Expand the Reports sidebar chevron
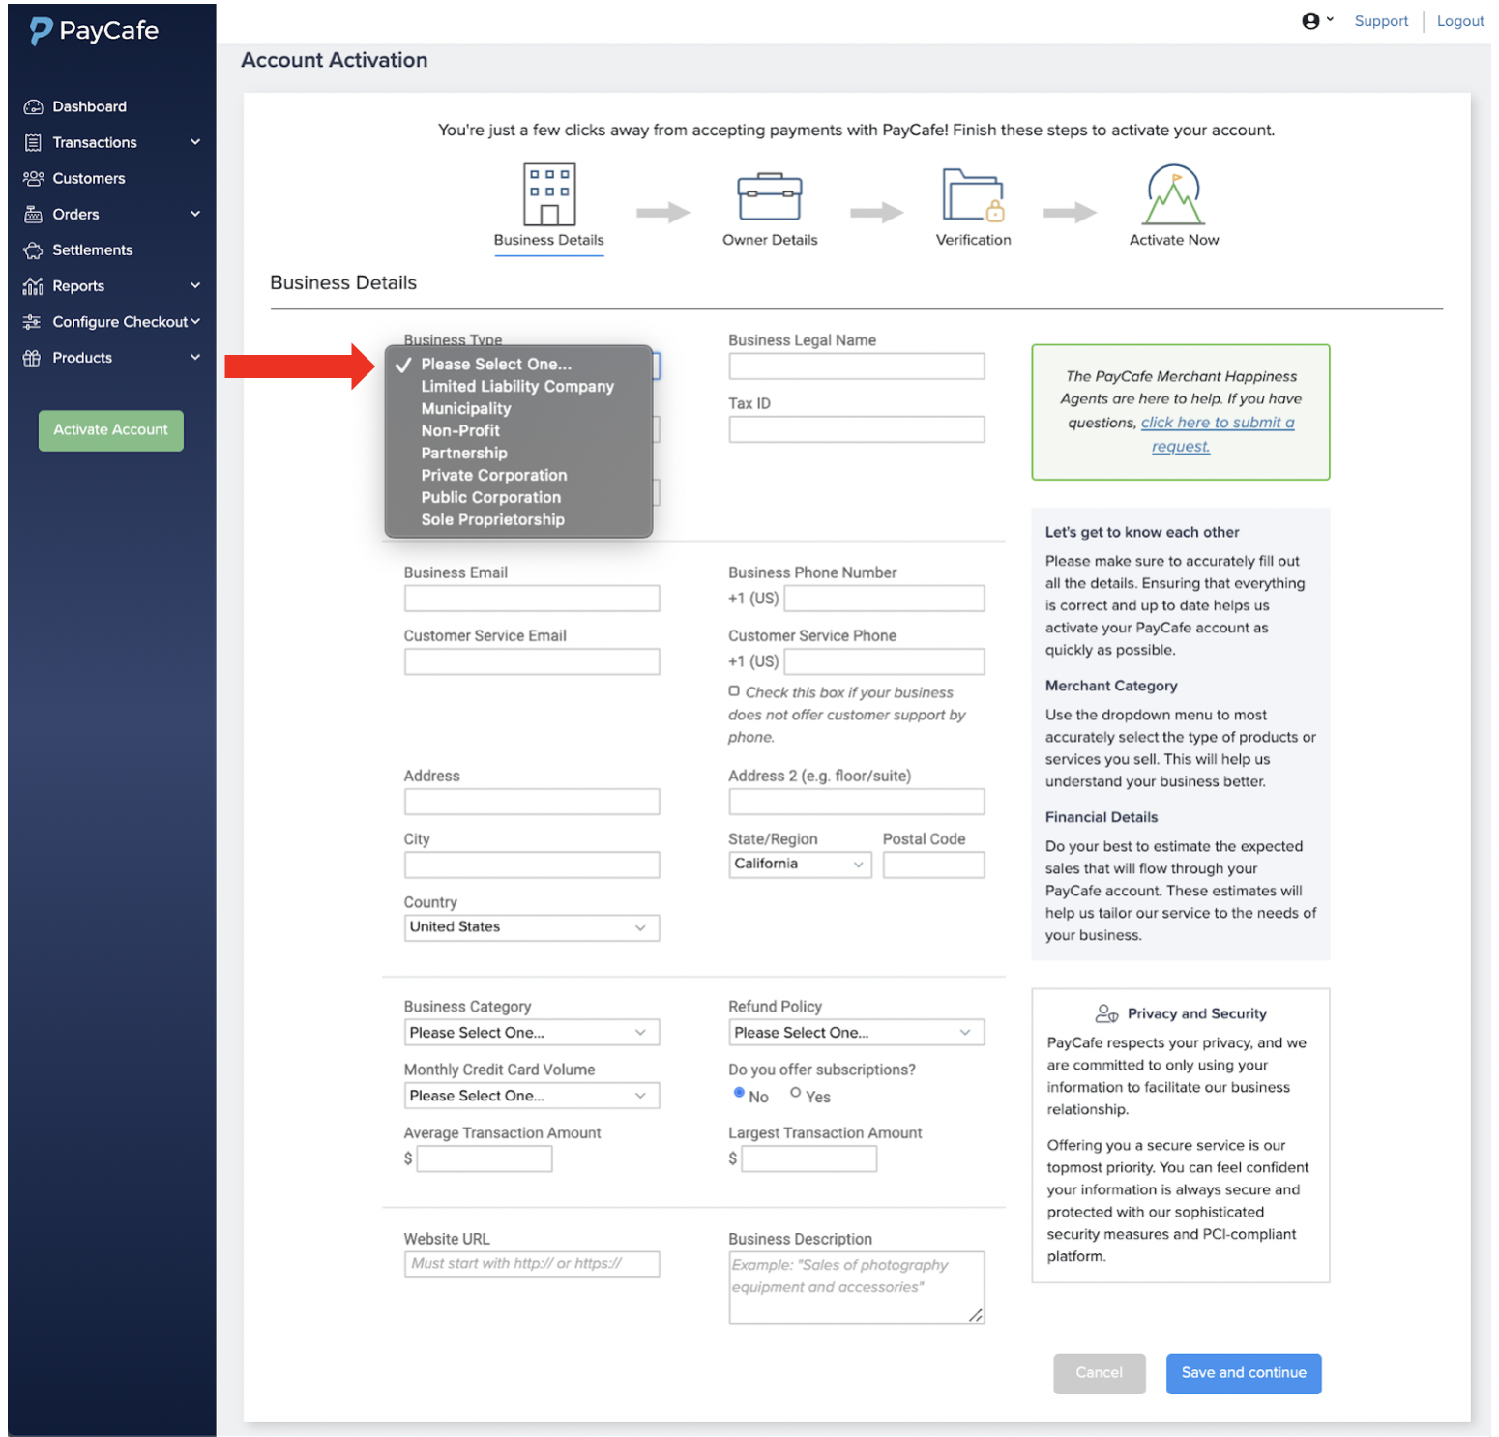Image resolution: width=1499 pixels, height=1437 pixels. [195, 285]
